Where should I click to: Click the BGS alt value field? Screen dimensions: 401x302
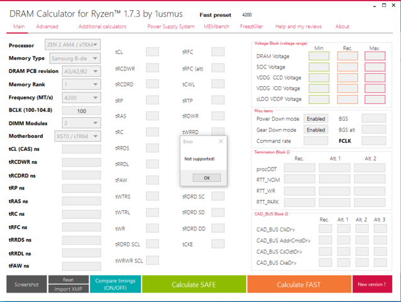click(373, 130)
